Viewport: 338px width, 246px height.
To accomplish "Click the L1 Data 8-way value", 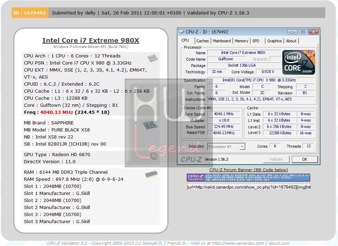I will 306,114.
